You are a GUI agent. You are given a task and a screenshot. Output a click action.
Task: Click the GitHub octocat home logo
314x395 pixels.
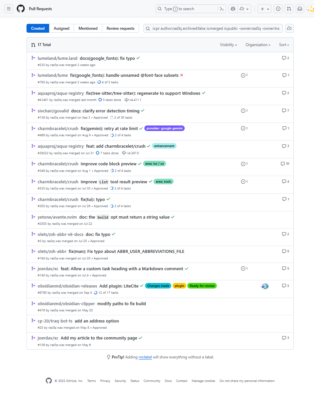(x=20, y=8)
